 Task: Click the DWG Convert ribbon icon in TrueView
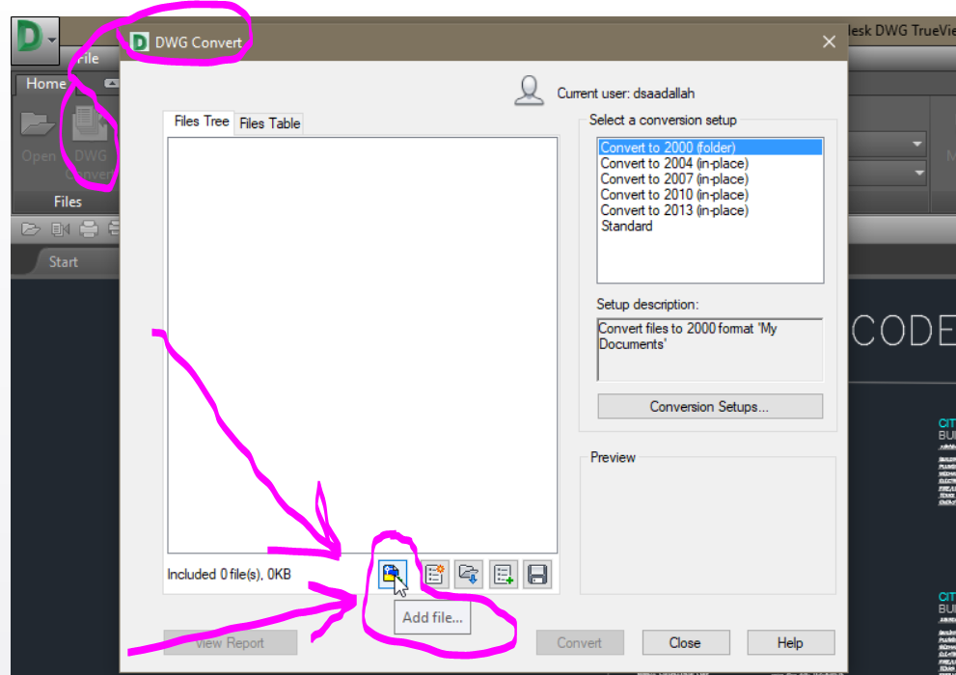(x=90, y=123)
